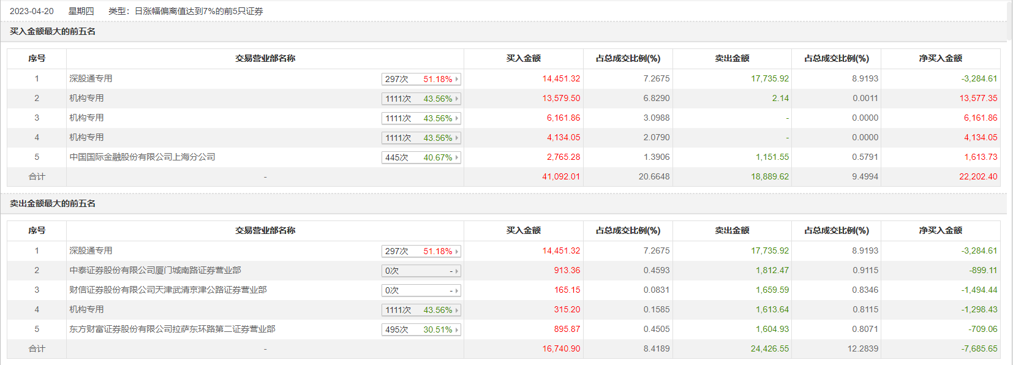Viewport: 1013px width, 365px height.
Task: Click 交易营业部名称 header in the sell table
Action: [265, 230]
